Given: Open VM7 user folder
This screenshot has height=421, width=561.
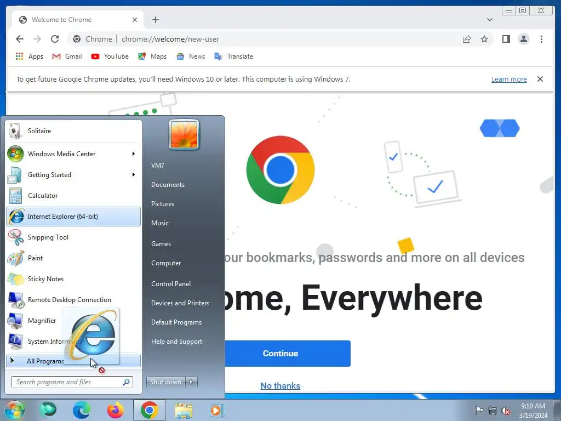Looking at the screenshot, I should pyautogui.click(x=157, y=166).
